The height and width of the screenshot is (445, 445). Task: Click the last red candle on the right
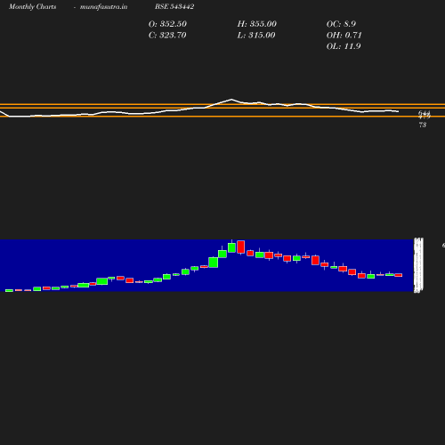click(x=399, y=275)
